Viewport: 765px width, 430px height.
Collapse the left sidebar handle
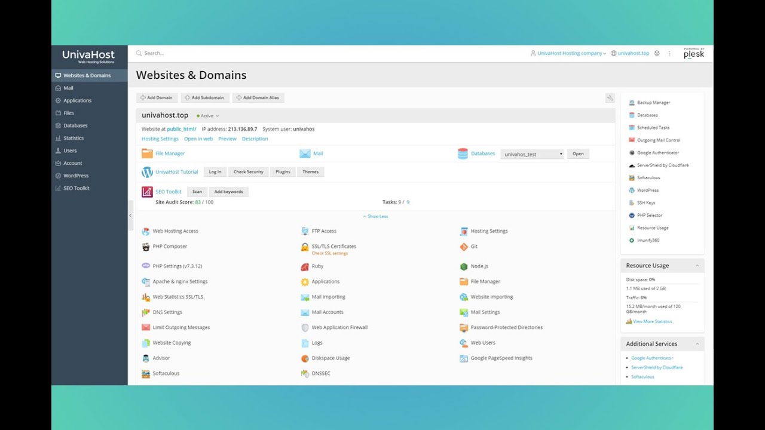(131, 215)
